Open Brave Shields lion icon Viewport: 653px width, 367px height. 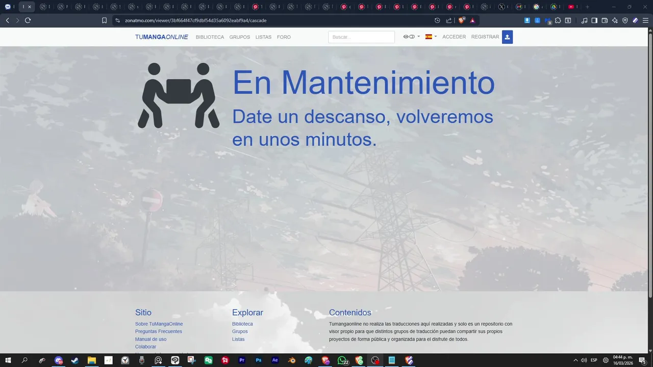pos(462,20)
